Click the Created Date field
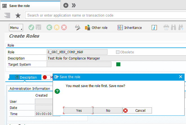The width and height of the screenshot is (186, 125). click(x=44, y=108)
